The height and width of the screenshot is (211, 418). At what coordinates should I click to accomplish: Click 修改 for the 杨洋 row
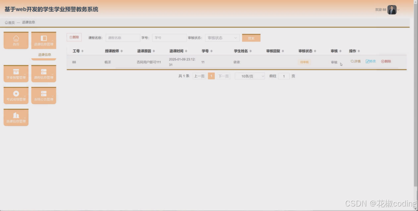coord(371,62)
